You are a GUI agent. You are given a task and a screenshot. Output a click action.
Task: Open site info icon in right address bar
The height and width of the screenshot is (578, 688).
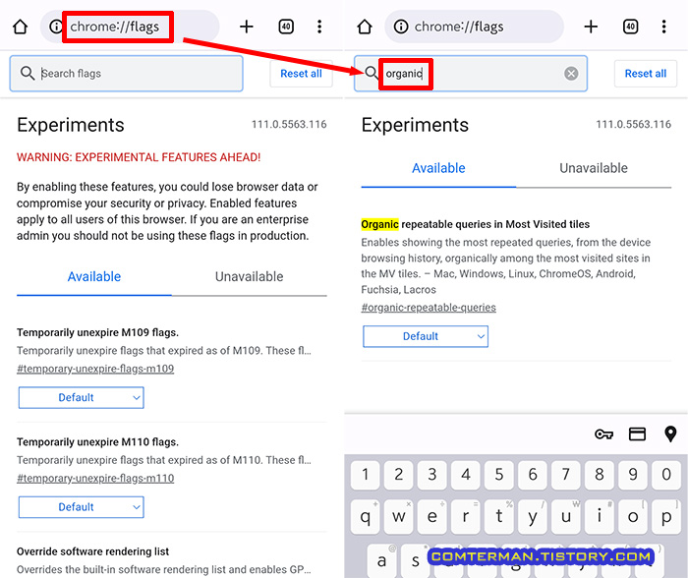(x=401, y=27)
